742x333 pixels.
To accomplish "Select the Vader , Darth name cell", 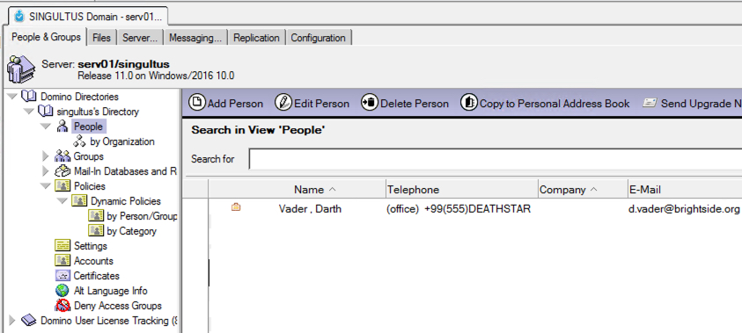I will (x=310, y=208).
